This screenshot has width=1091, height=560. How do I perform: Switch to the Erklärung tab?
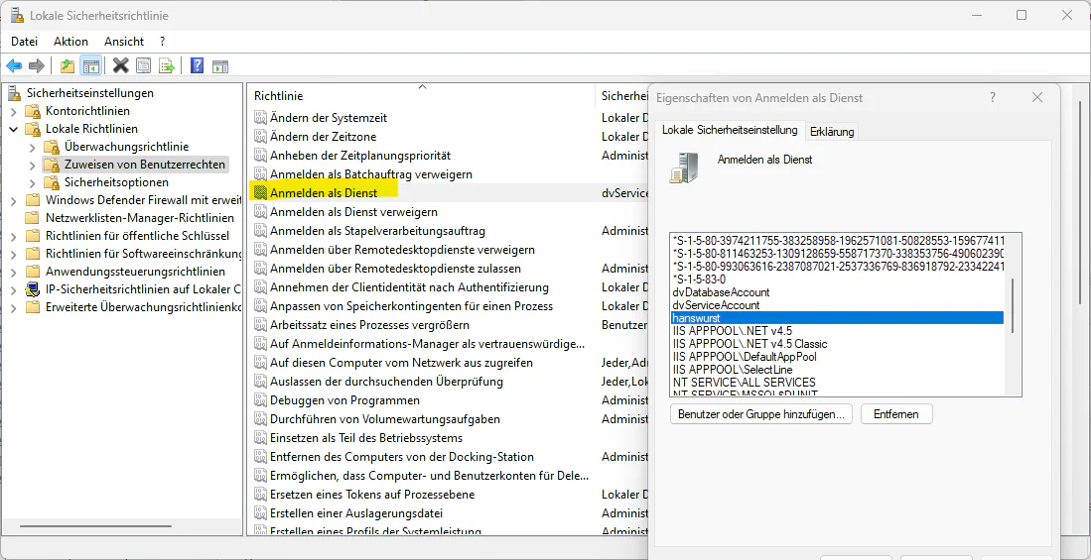pyautogui.click(x=831, y=132)
